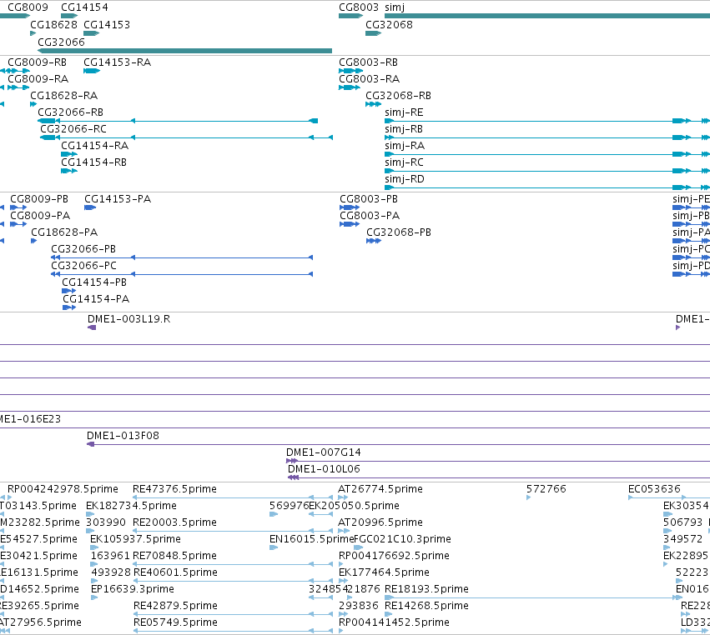Click the CG14153 gene arrow
This screenshot has width=710, height=635.
click(91, 33)
